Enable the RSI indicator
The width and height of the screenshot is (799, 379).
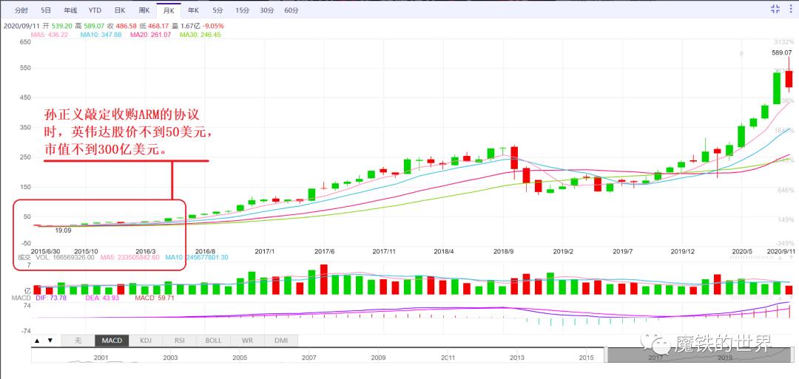click(x=179, y=341)
